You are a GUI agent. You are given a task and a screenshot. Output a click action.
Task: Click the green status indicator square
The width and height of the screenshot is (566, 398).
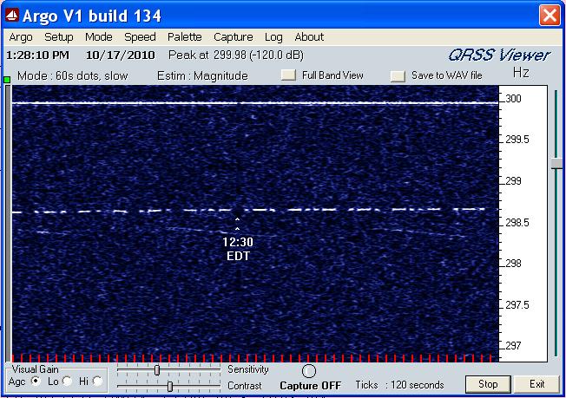[7, 79]
